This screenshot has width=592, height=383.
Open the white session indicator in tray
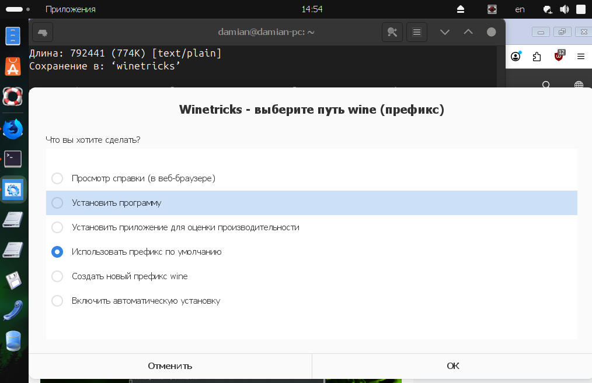click(x=581, y=9)
